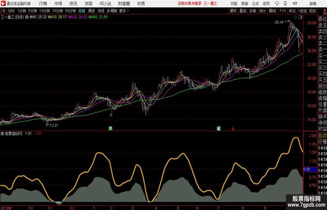Viewport: 327px width, 210px height.
Task: Select the 日线 daily period tab
Action: pos(82,11)
